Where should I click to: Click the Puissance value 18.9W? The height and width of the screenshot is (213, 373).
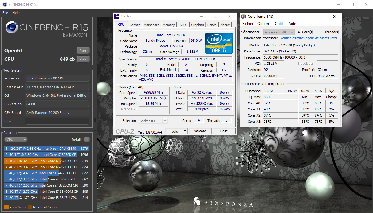273,91
